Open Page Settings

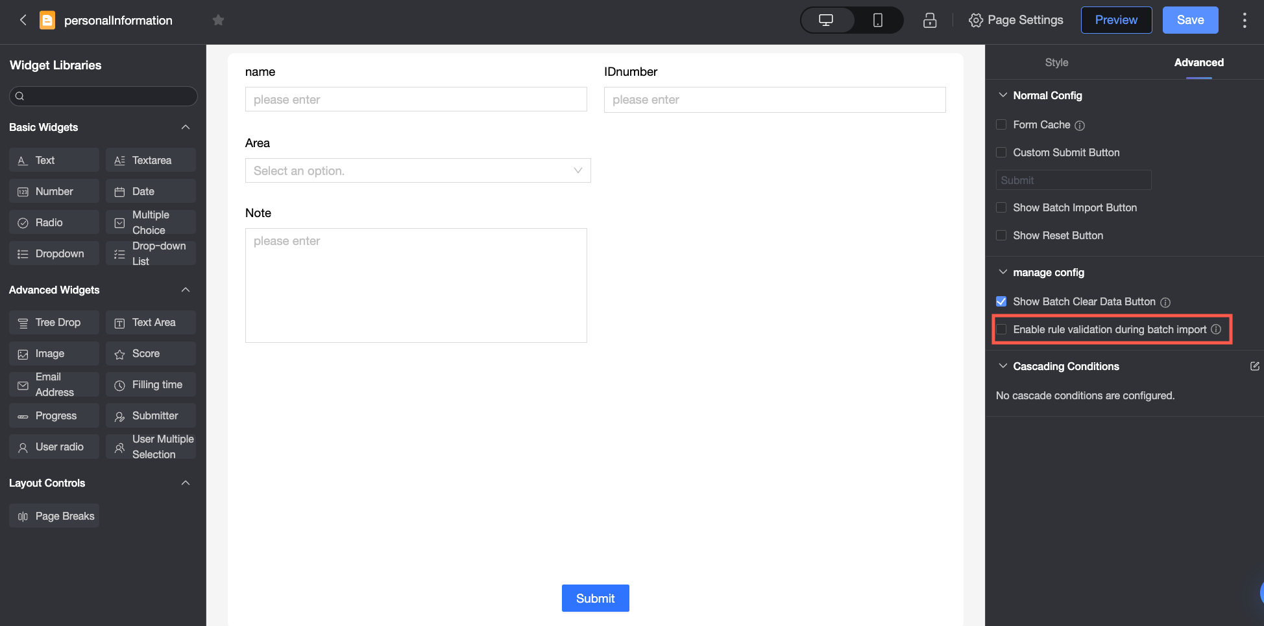point(1016,20)
